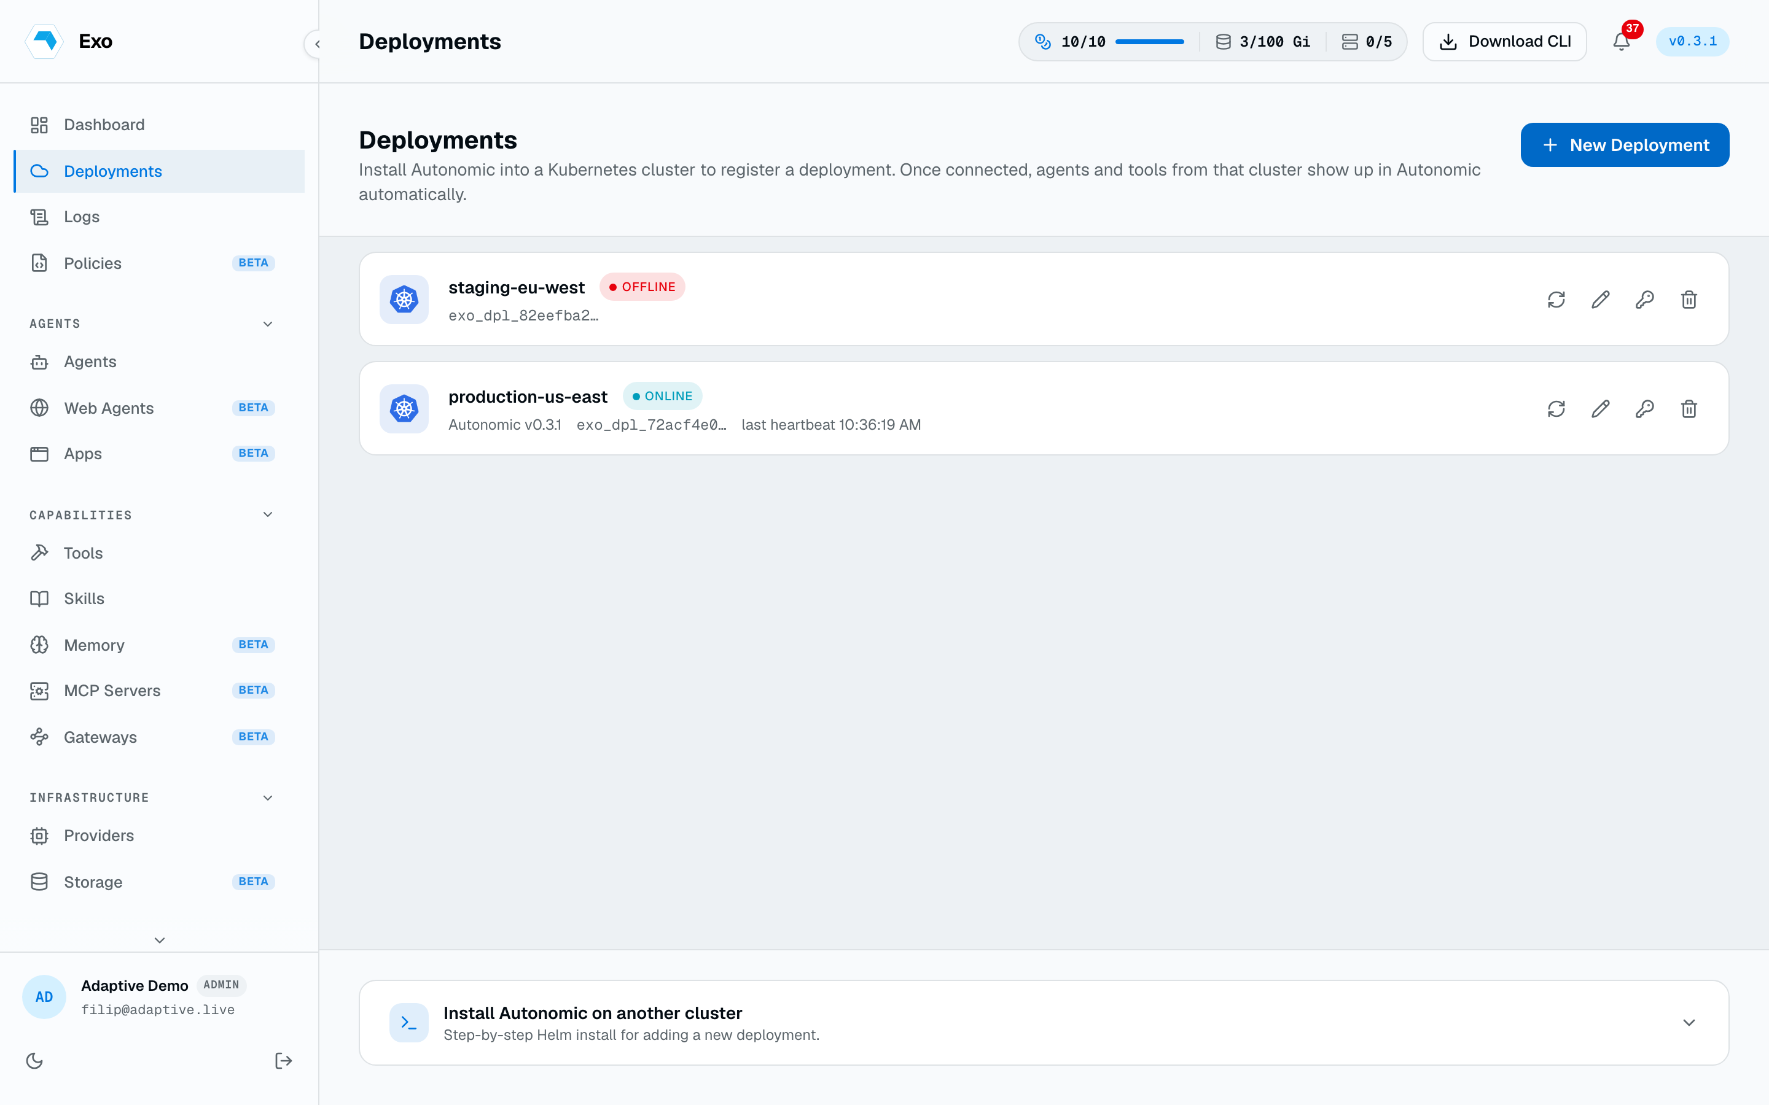Screen dimensions: 1769x1105
Task: Click the exo_dpl_82eefba2 ID text
Action: [x=523, y=316]
